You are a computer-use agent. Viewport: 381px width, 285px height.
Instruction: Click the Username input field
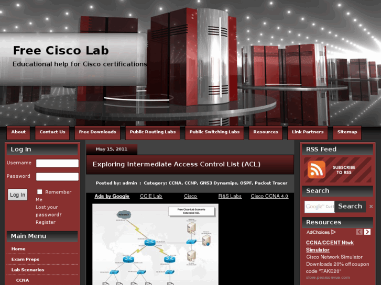(57, 163)
